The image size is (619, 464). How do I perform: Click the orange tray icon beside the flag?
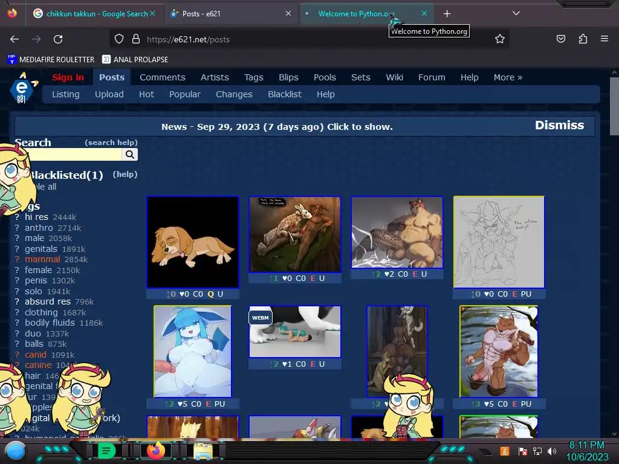504,451
